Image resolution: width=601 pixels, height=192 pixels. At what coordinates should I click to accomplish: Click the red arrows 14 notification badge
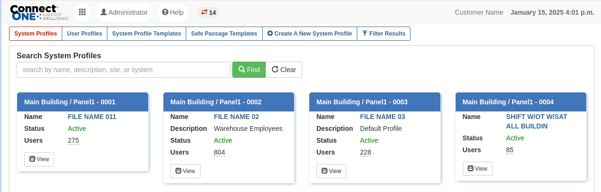pyautogui.click(x=209, y=12)
